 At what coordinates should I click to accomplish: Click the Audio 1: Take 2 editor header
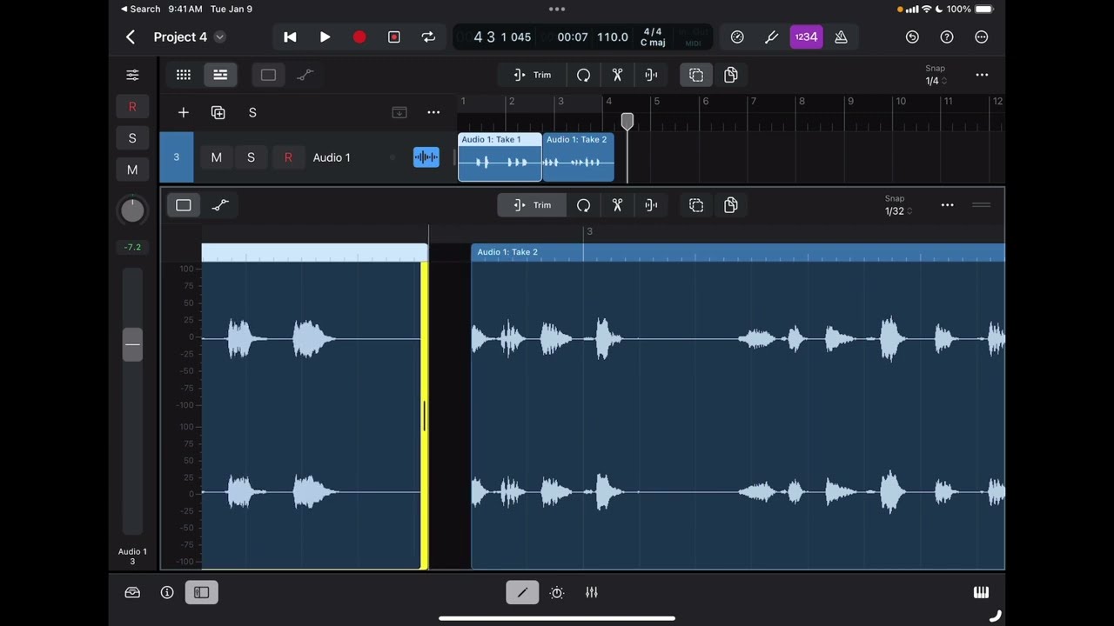click(738, 252)
